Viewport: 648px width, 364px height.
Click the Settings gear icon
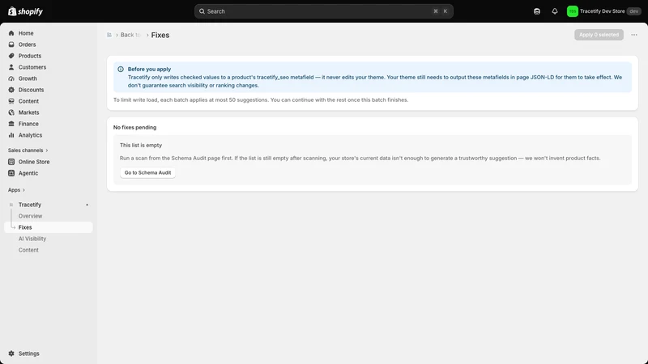click(11, 353)
